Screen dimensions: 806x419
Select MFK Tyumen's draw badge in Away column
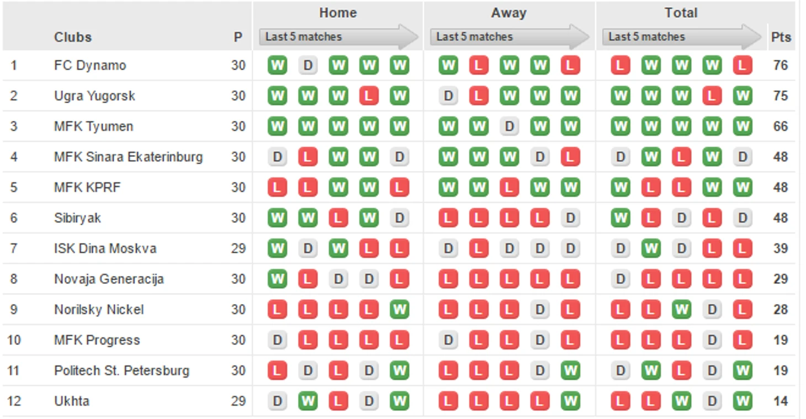[509, 126]
